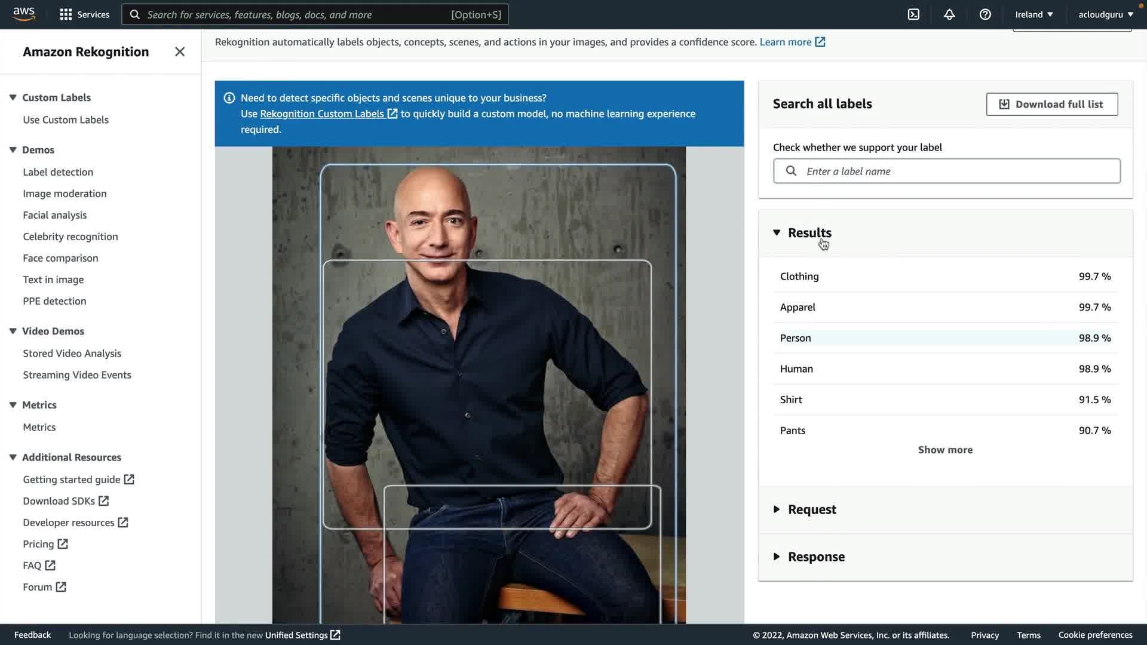Open the acloudguru account dropdown

[x=1105, y=14]
